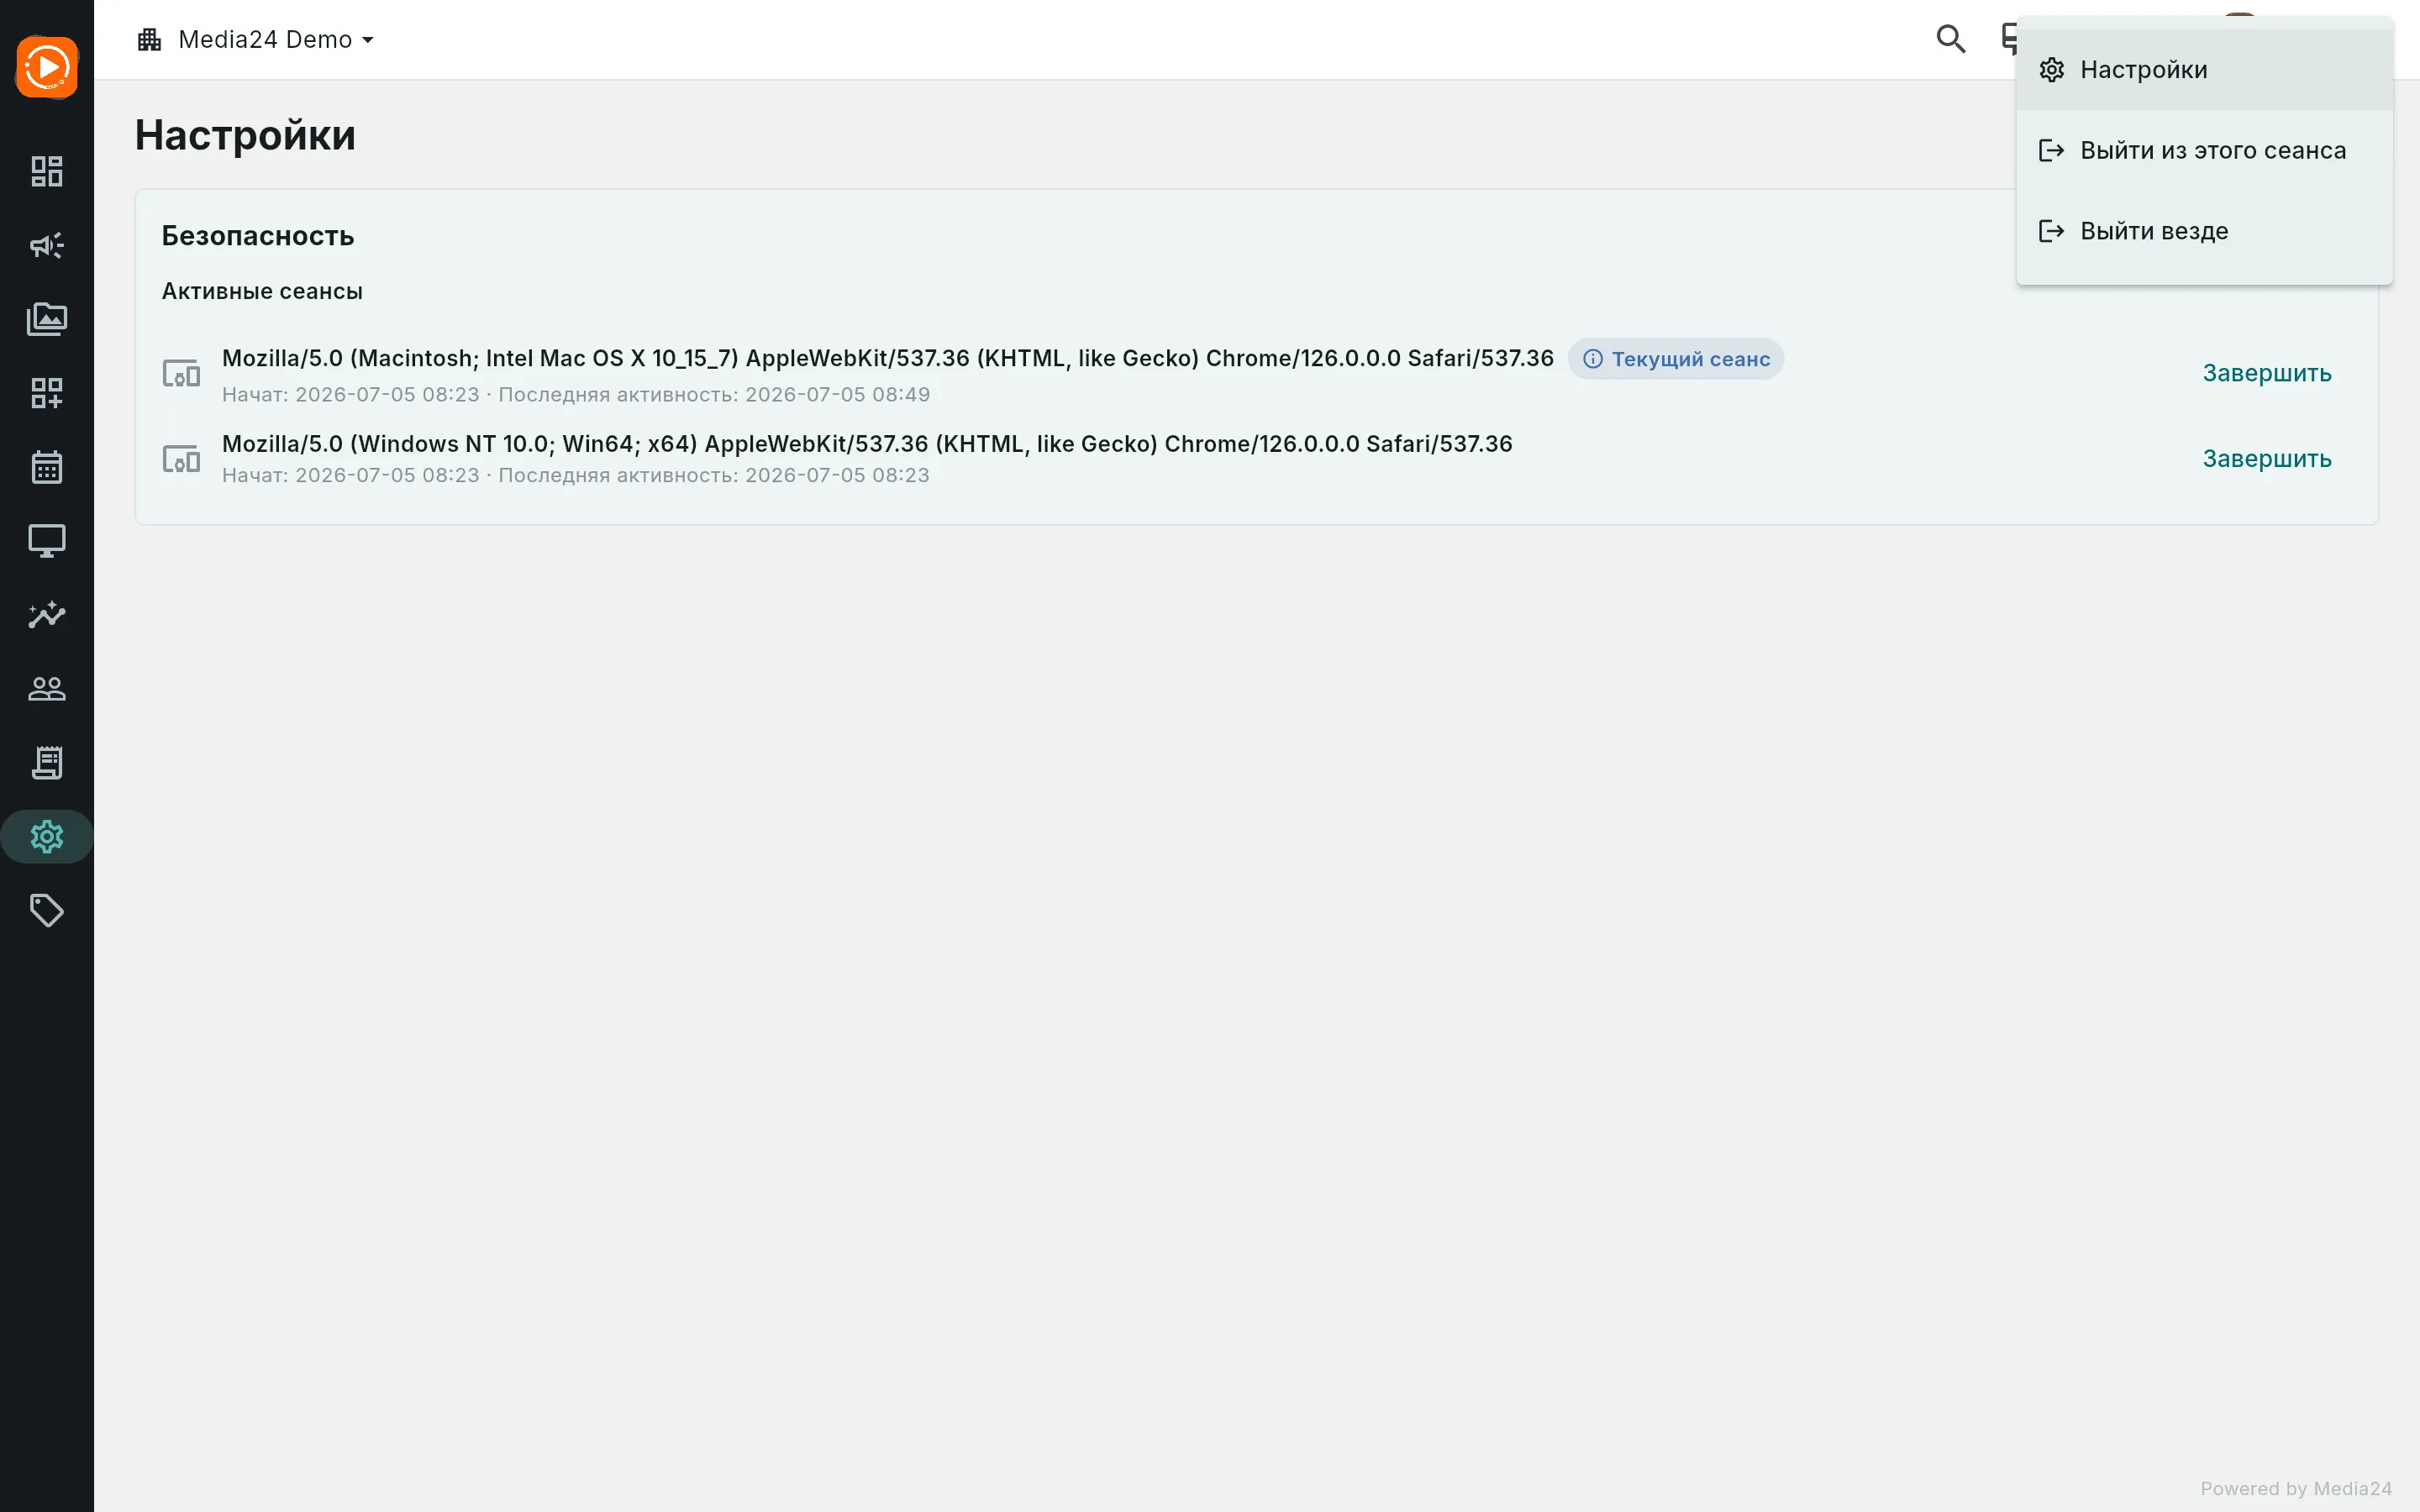The image size is (2420, 1512).
Task: Open the dashboard icon in sidebar
Action: pyautogui.click(x=47, y=171)
